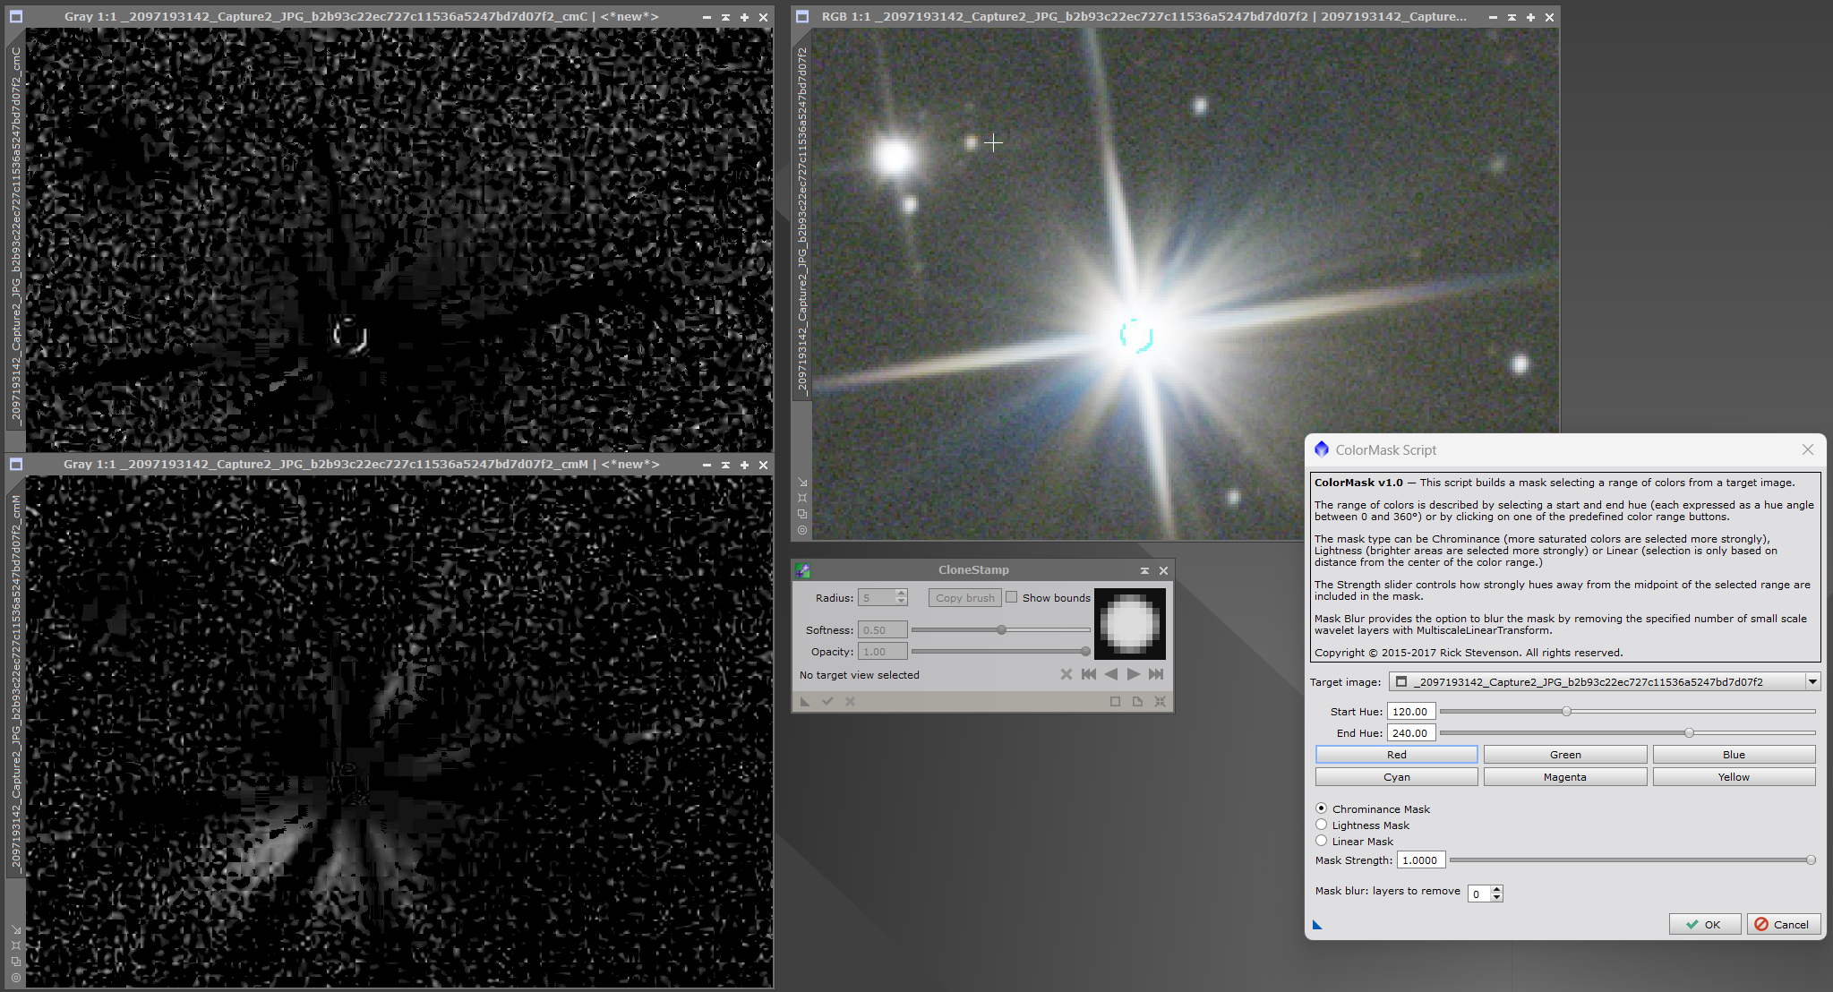Screen dimensions: 1833x992
Task: Open the Target image dropdown
Action: tap(1812, 682)
